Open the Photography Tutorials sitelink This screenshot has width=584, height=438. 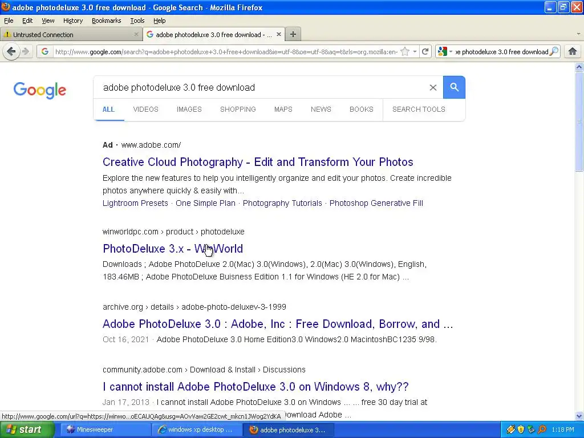(x=282, y=203)
